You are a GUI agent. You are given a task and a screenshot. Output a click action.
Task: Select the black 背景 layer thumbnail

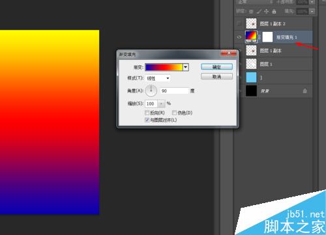tap(251, 90)
